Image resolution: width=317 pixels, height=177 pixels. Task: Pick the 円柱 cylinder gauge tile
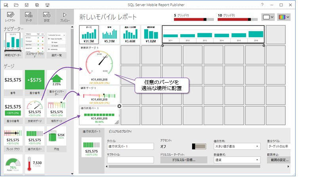point(56,139)
